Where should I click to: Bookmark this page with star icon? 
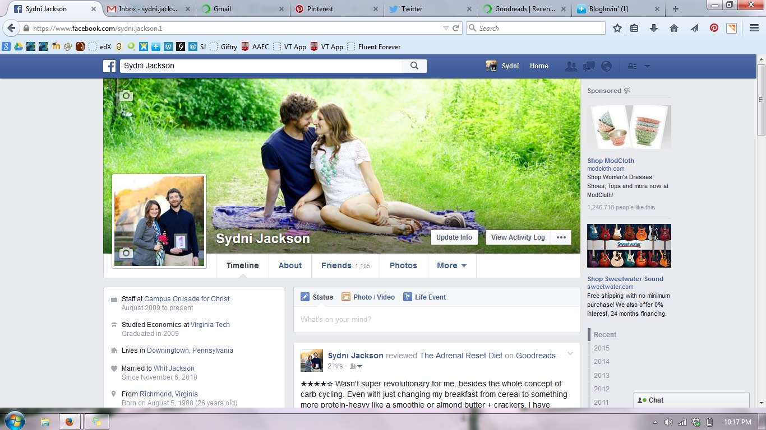[x=617, y=28]
